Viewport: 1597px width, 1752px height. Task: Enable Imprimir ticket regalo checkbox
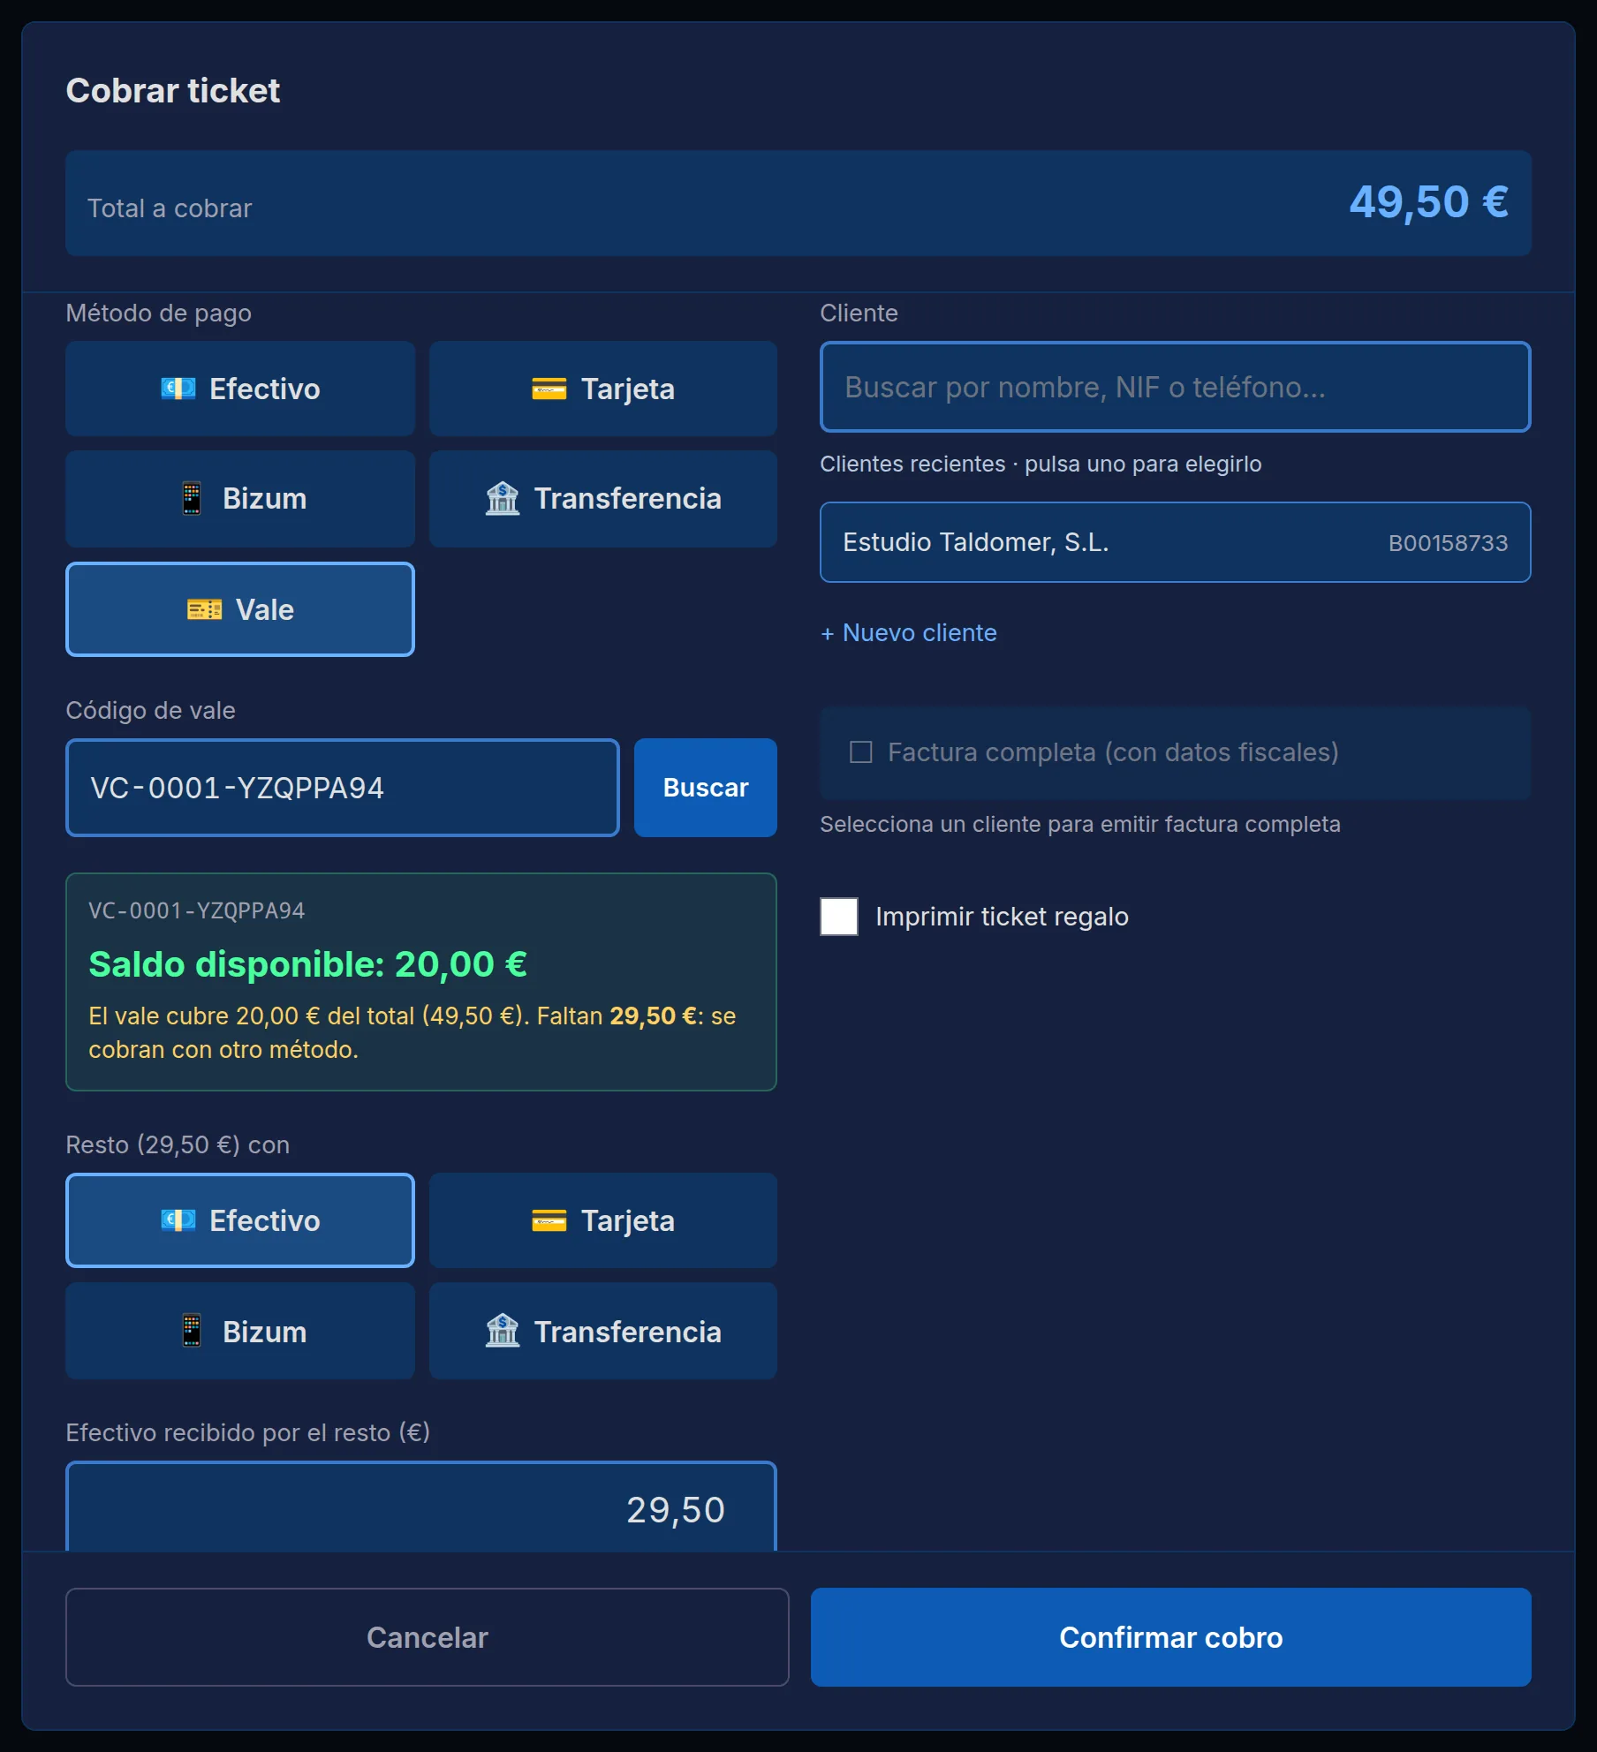pyautogui.click(x=839, y=917)
